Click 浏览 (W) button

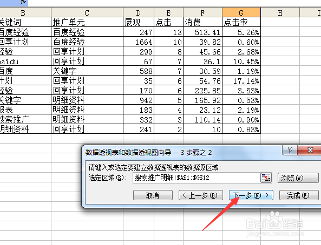point(298,178)
